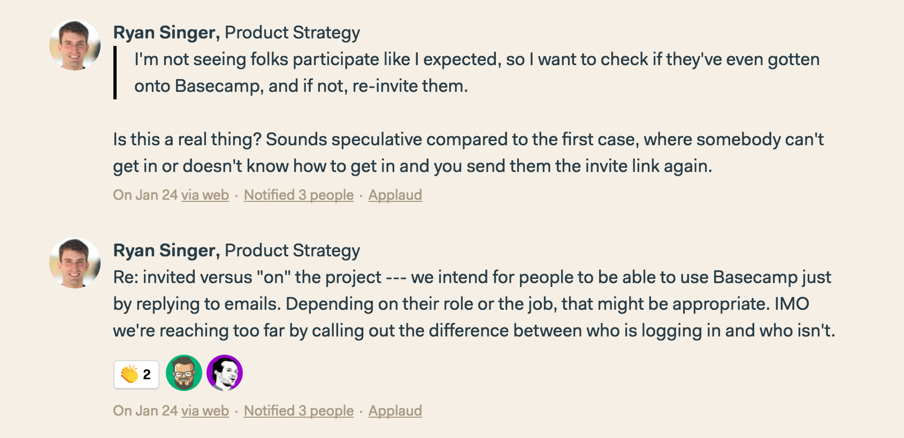904x438 pixels.
Task: Click the applause count number 2
Action: [147, 374]
